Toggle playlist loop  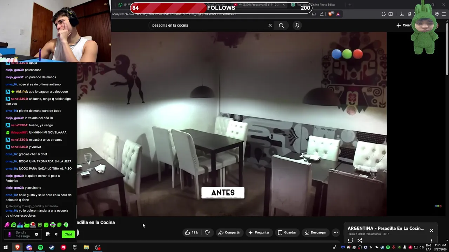coord(350,240)
